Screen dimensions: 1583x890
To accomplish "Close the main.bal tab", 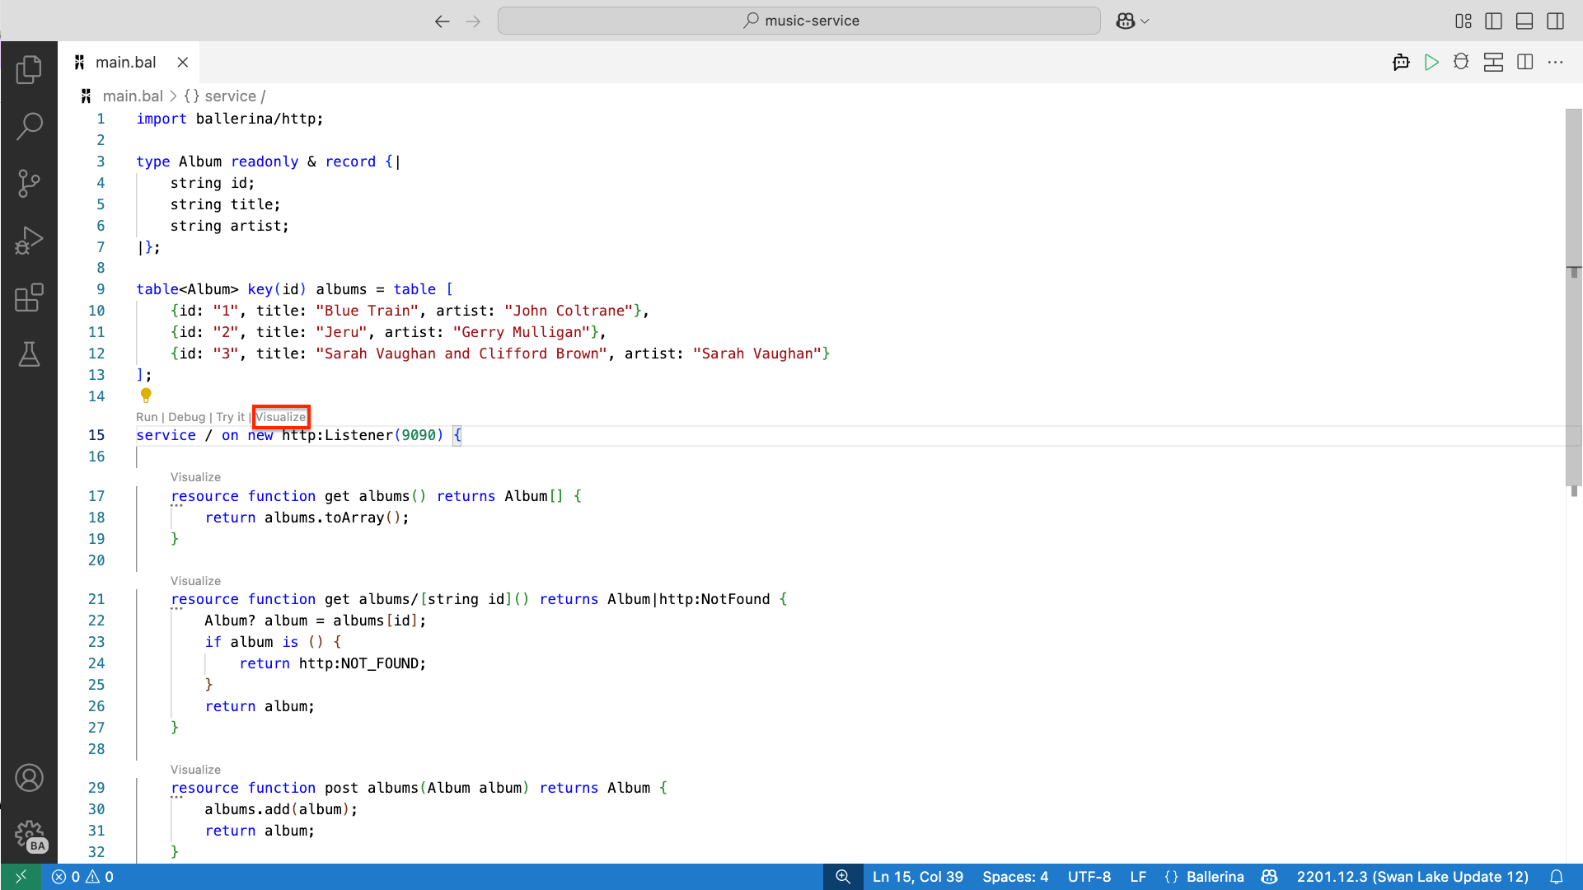I will click(x=183, y=63).
